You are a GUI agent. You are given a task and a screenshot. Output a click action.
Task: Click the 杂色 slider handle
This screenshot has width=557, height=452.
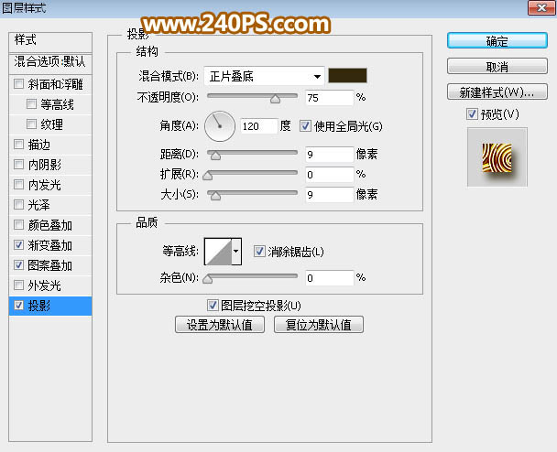click(207, 279)
